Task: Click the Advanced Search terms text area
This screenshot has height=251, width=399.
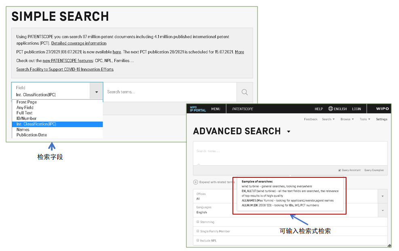Action: (290, 153)
